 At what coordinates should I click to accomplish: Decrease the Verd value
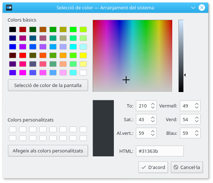[197, 121]
